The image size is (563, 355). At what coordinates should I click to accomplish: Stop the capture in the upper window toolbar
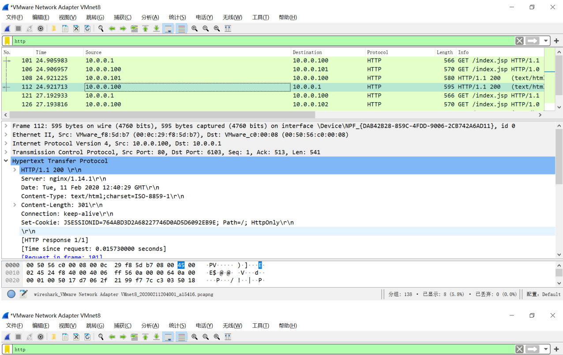click(18, 29)
